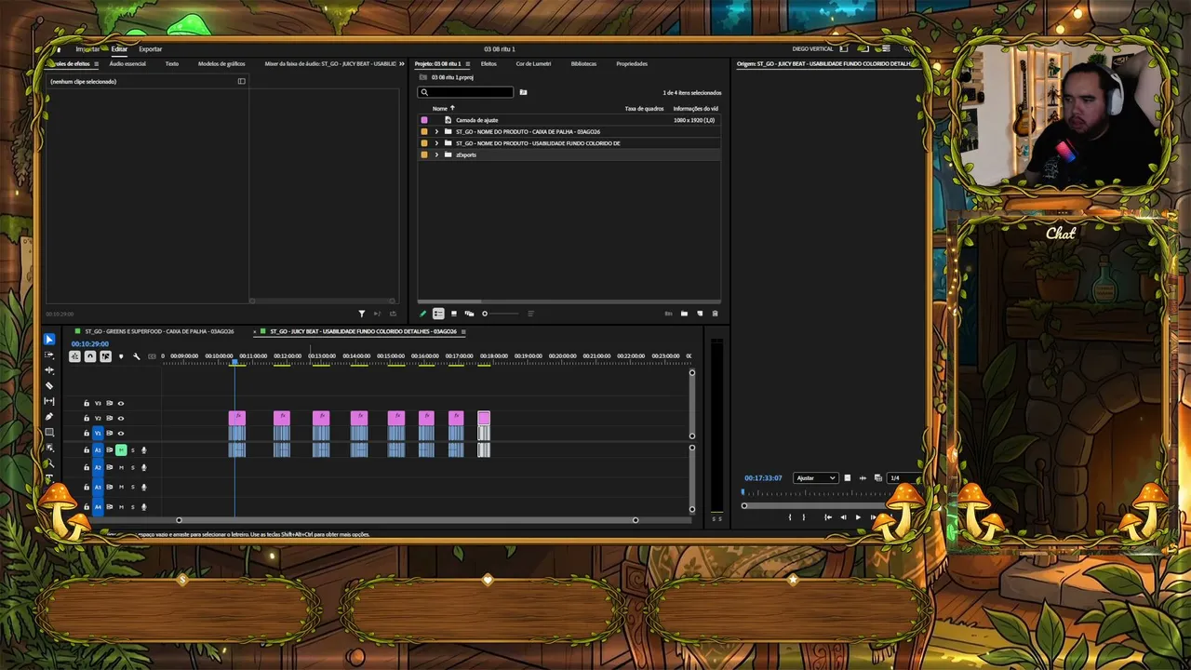Click Camada de ajuste label color swatch

coord(424,120)
